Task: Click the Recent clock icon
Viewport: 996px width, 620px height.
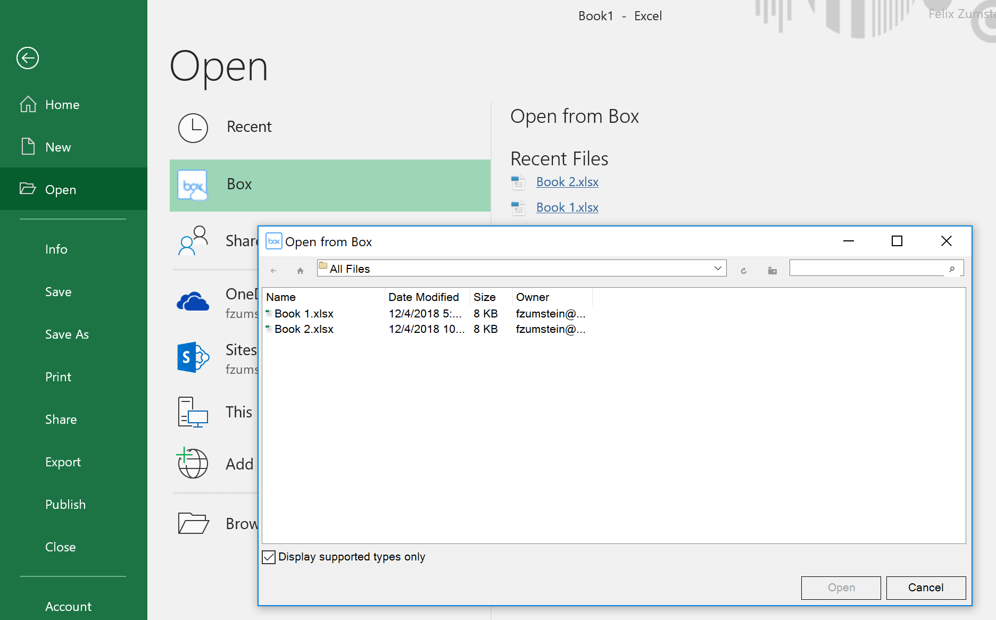Action: click(x=193, y=128)
